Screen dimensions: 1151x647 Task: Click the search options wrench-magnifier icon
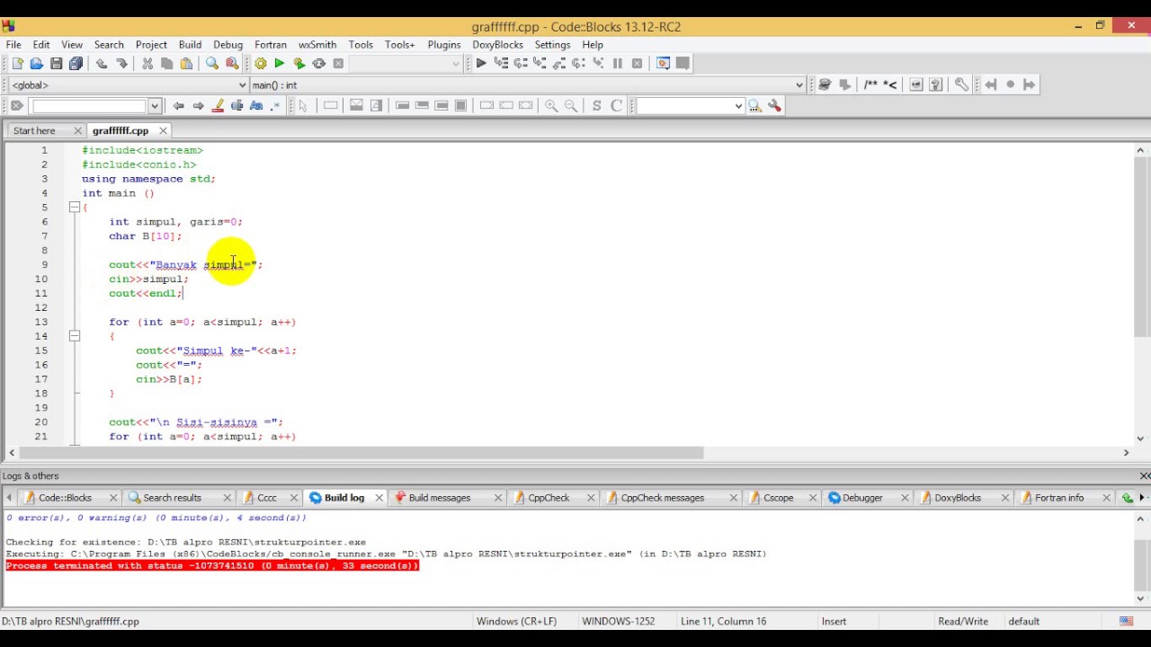click(x=774, y=106)
